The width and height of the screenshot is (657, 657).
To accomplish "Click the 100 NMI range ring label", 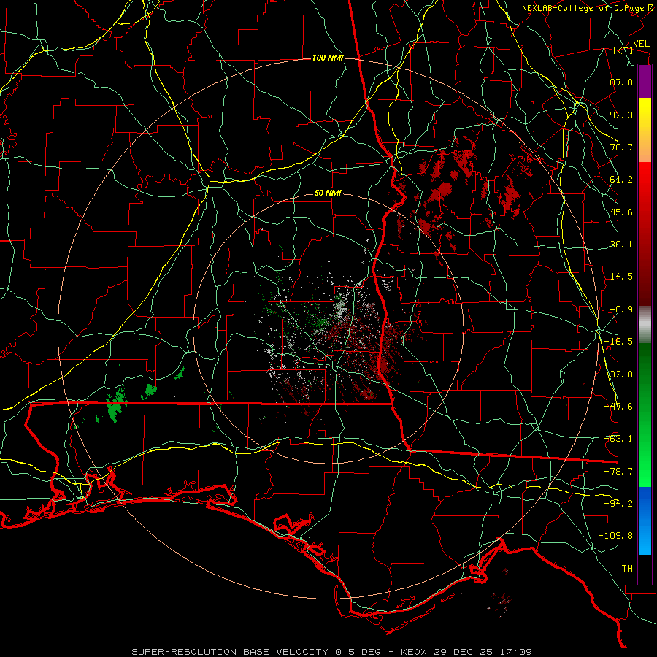I will 328,58.
